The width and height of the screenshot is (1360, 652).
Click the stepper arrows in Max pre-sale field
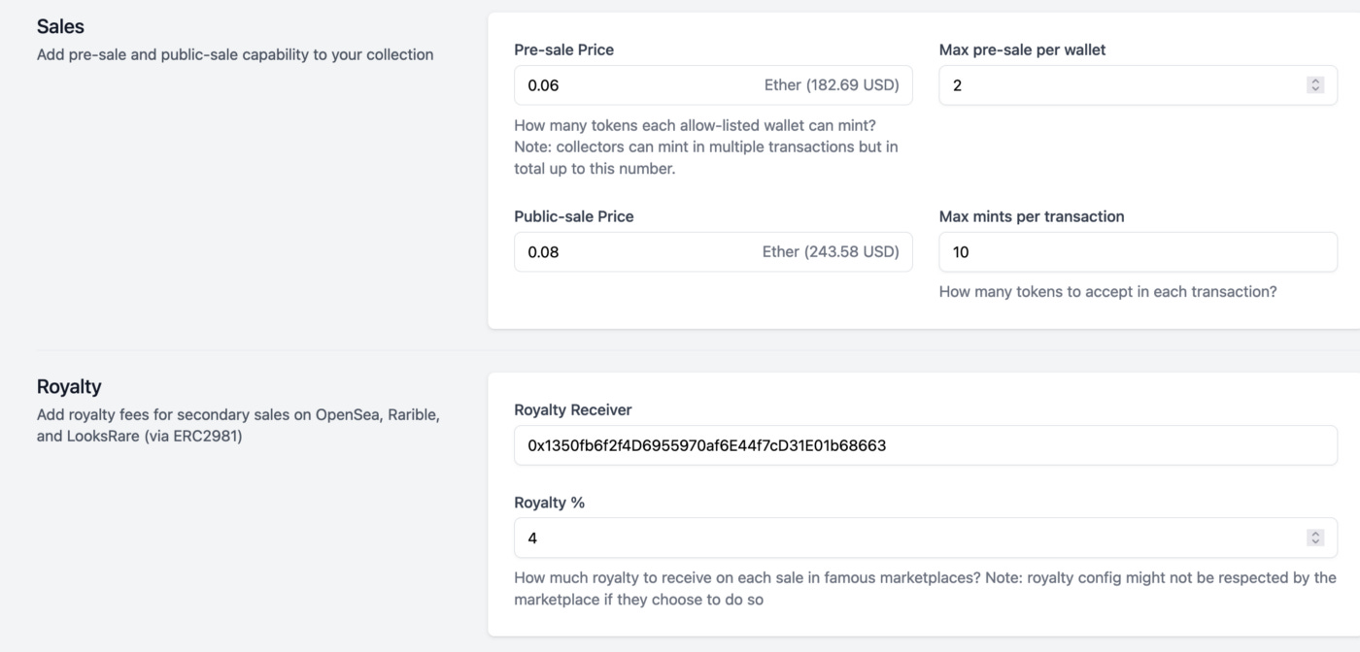tap(1315, 85)
